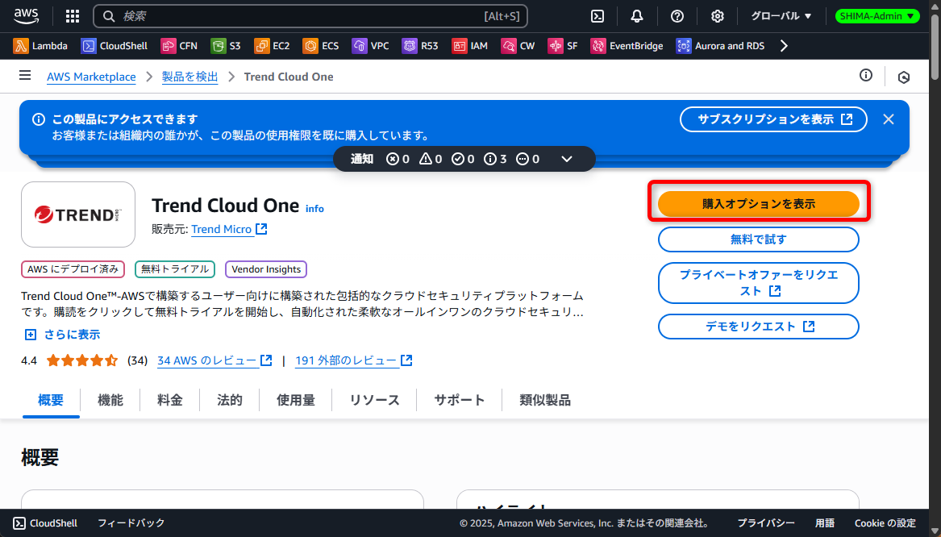
Task: Switch to the 類似製品 tab
Action: point(545,400)
